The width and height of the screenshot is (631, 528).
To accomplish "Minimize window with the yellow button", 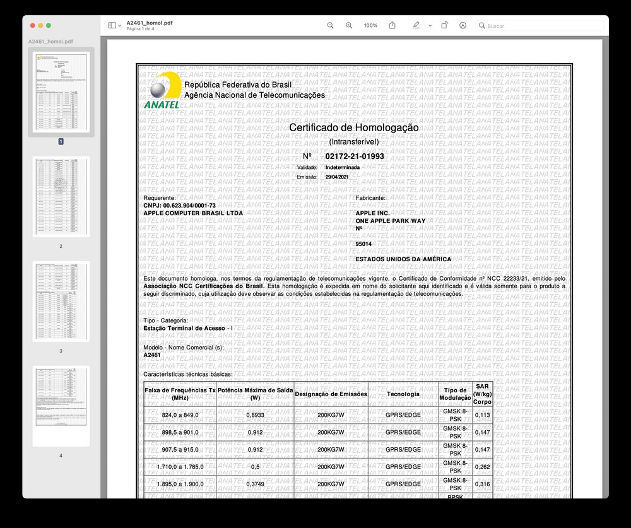I will click(40, 25).
